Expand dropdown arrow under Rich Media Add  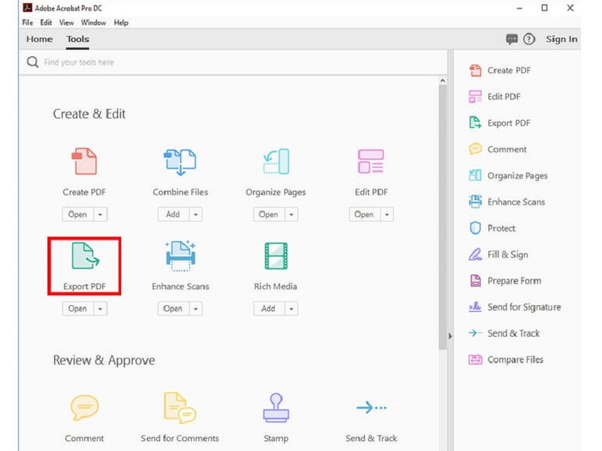coord(291,309)
